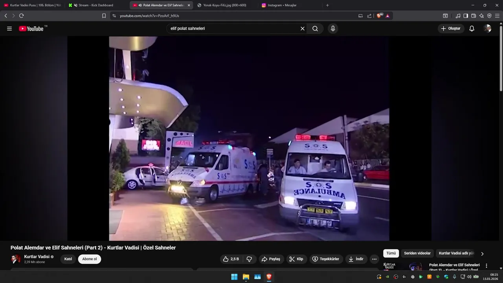Open Brave VPN shield icon
Screen dimensions: 503x283
489,16
